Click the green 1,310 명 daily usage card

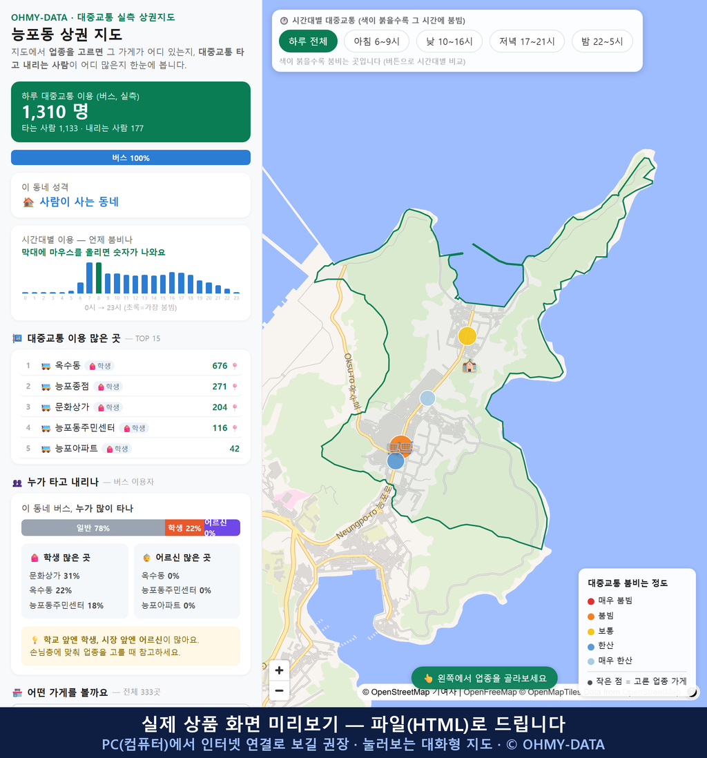(x=130, y=112)
